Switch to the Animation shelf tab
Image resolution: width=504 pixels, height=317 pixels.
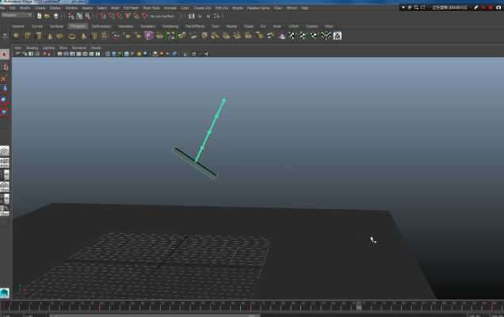click(125, 25)
